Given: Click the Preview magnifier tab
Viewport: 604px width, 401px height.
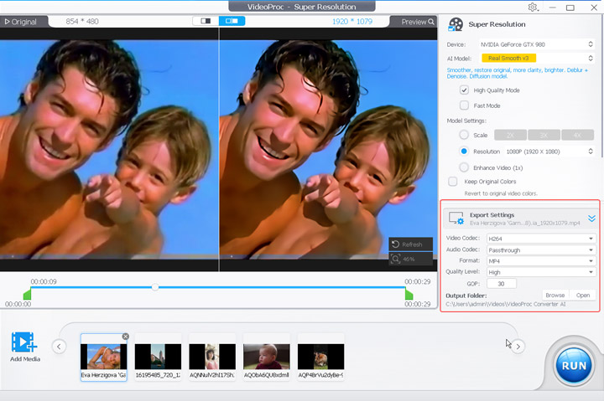Looking at the screenshot, I should pyautogui.click(x=418, y=22).
